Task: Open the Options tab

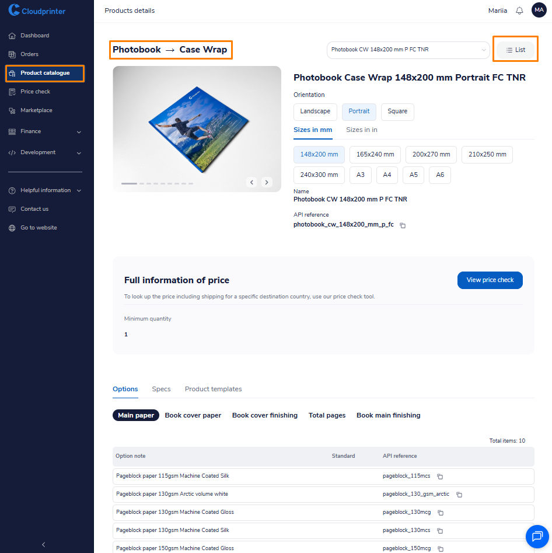Action: coord(125,389)
